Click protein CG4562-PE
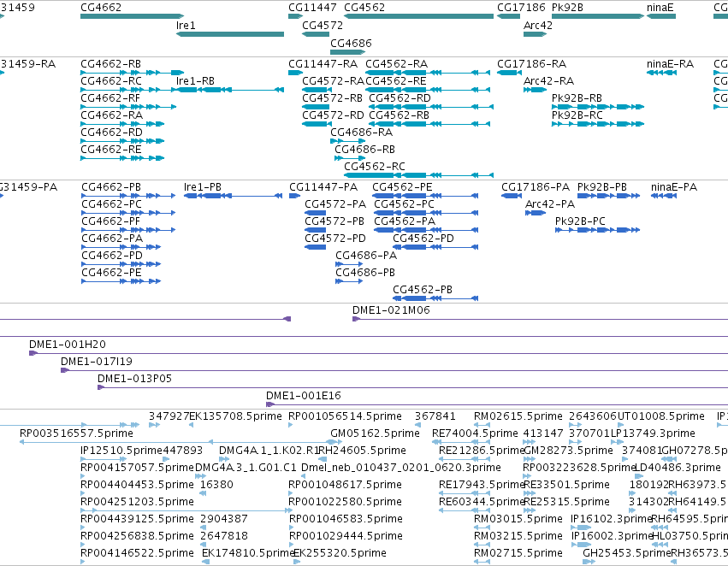 (x=403, y=187)
